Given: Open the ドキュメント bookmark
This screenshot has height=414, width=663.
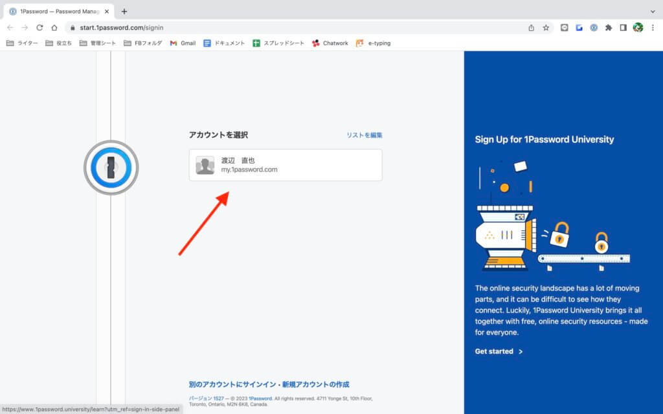Looking at the screenshot, I should point(224,43).
